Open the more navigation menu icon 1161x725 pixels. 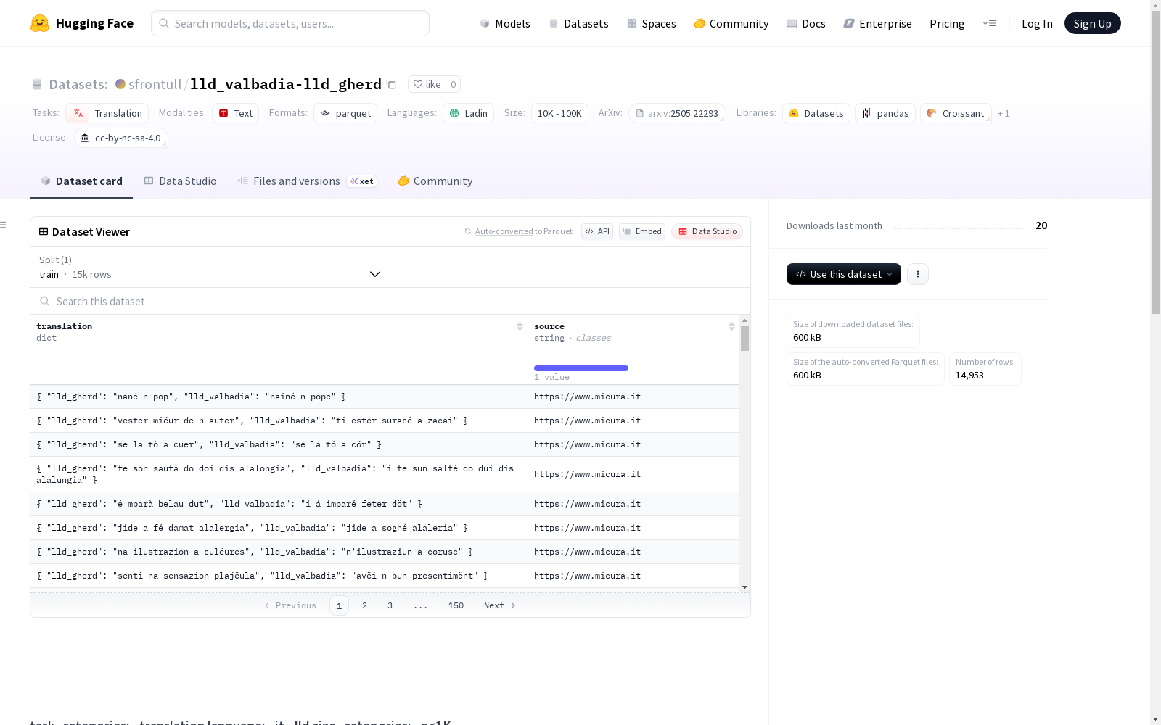coord(989,23)
